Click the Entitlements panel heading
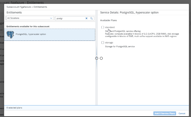191x117 pixels. [14, 13]
